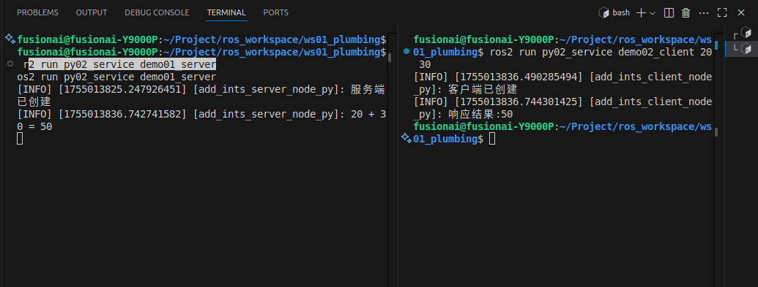758x287 pixels.
Task: Expand the new terminal launch profile dropdown
Action: coord(653,13)
